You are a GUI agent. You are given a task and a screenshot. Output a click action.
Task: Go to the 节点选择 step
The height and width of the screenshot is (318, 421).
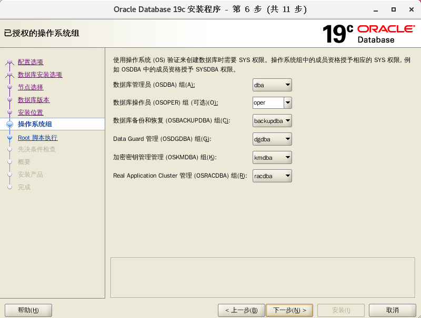[x=31, y=87]
